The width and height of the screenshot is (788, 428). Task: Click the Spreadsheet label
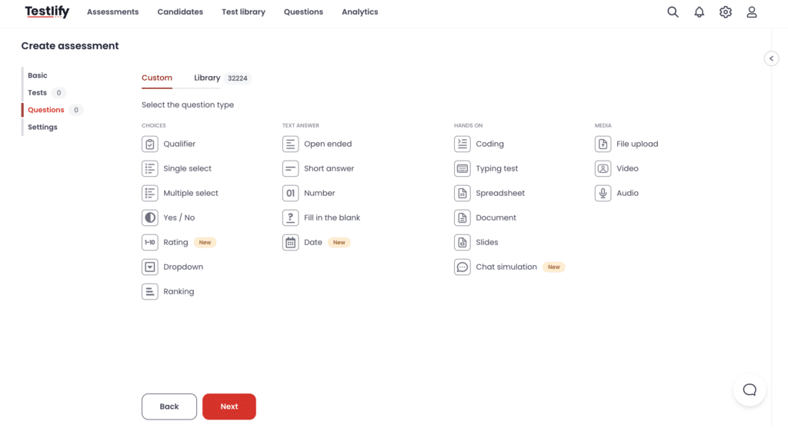click(500, 193)
